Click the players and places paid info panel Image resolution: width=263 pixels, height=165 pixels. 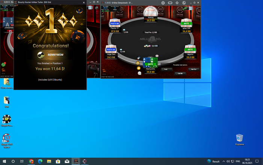(111, 9)
